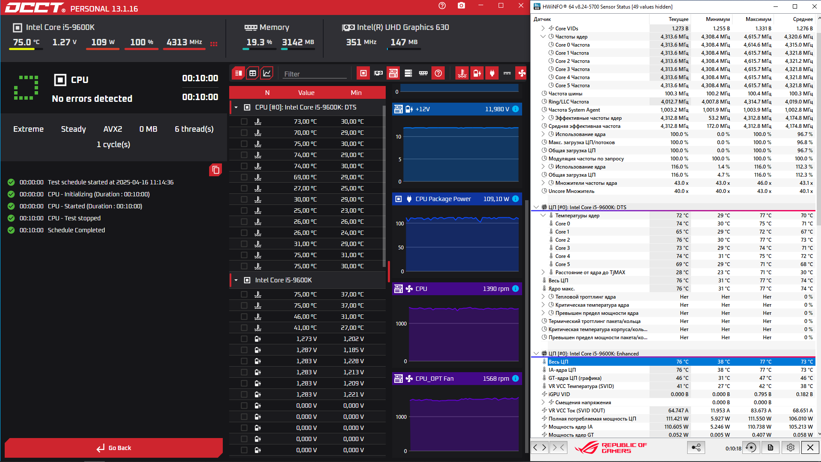Switch to graph view mode
The width and height of the screenshot is (821, 462).
[x=267, y=73]
